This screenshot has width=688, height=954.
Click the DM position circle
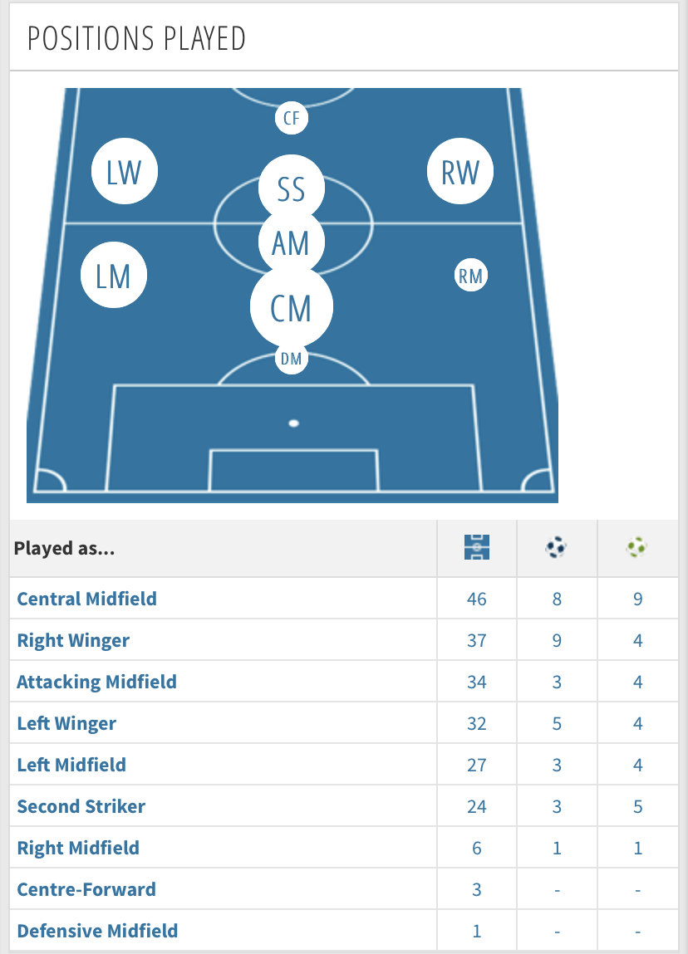tap(291, 359)
